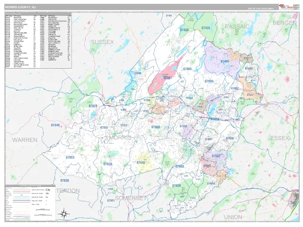303x227 pixels.
Task: Click ZIP code 07840 label
Action: tap(55, 125)
